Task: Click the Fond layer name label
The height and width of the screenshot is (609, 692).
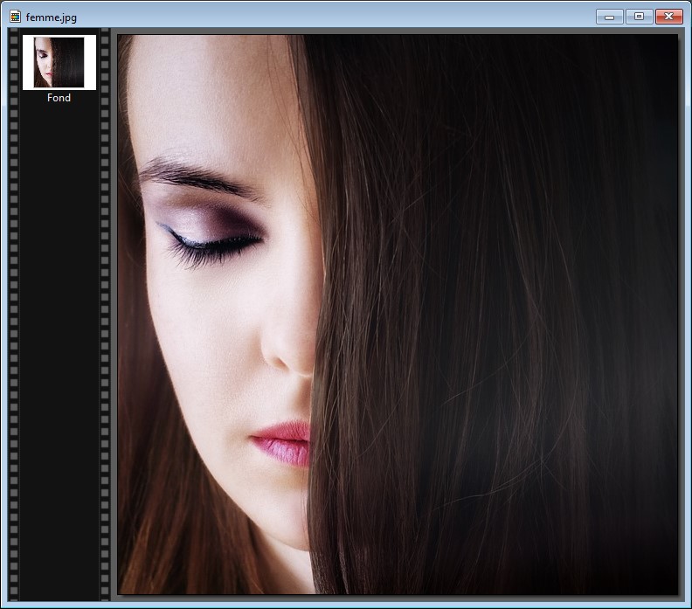Action: tap(59, 98)
